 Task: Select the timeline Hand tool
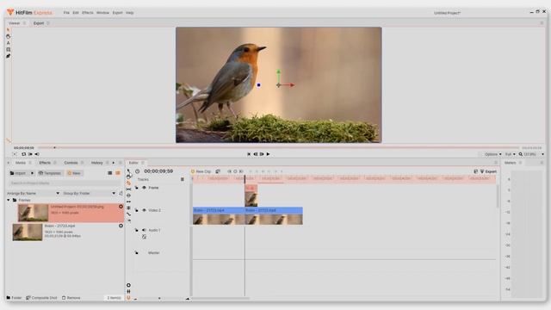pos(128,177)
